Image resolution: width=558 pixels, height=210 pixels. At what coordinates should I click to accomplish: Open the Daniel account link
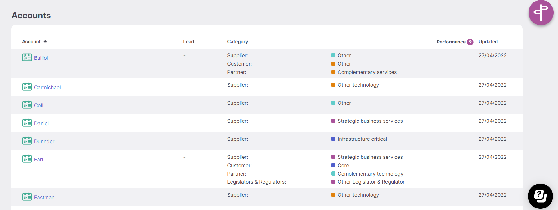[41, 123]
